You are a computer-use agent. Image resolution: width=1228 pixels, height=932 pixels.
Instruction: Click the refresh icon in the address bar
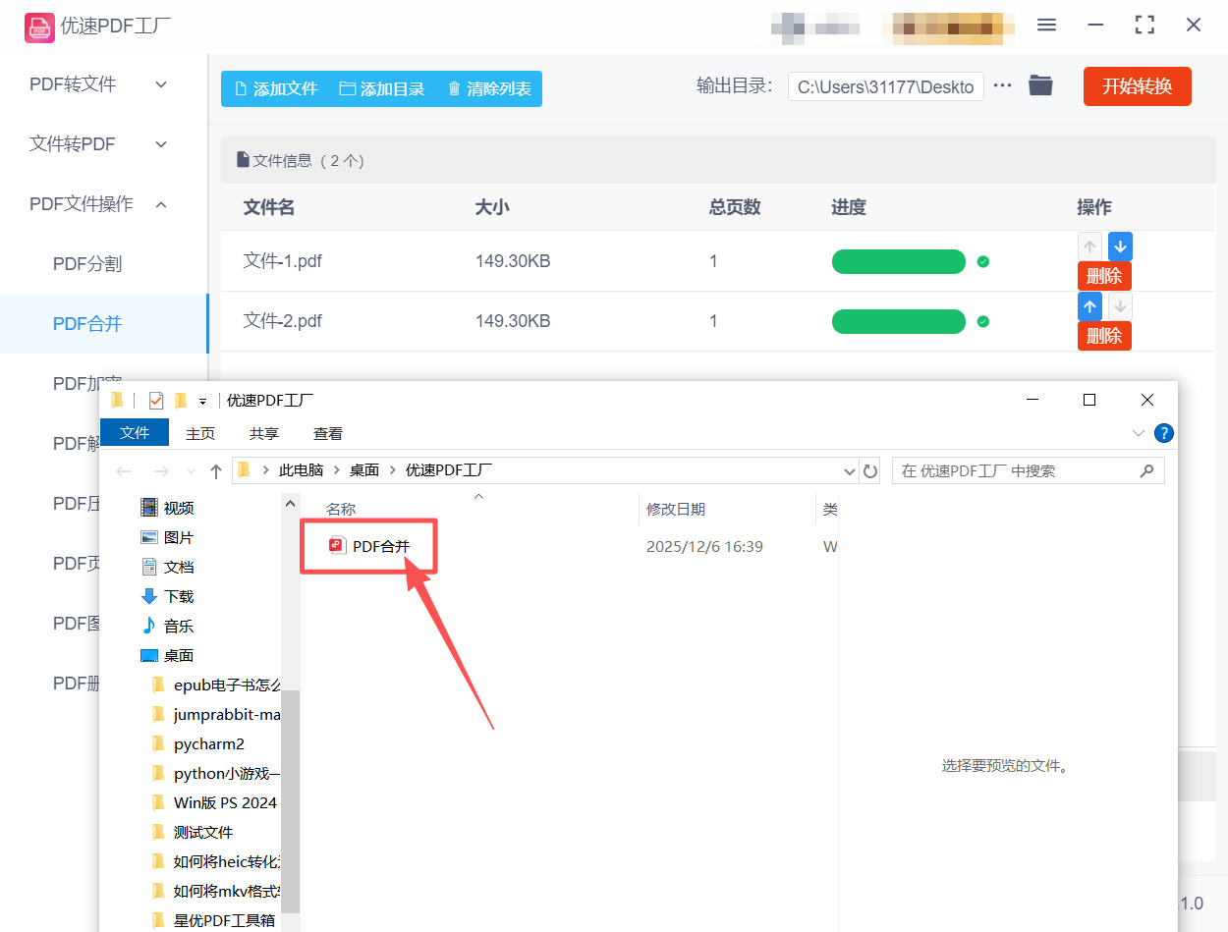tap(870, 470)
